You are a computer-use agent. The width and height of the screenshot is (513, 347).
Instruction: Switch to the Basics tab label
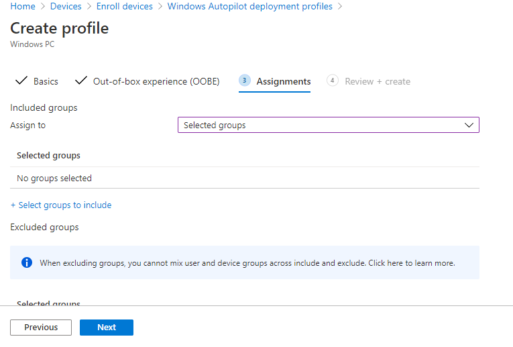tap(46, 81)
